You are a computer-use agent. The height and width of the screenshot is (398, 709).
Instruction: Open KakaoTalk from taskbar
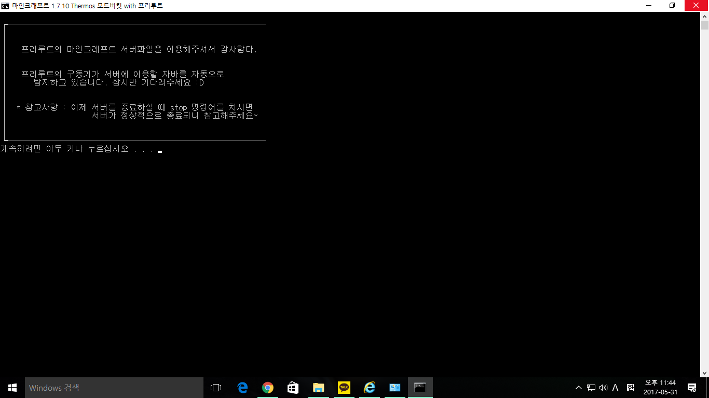coord(344,388)
